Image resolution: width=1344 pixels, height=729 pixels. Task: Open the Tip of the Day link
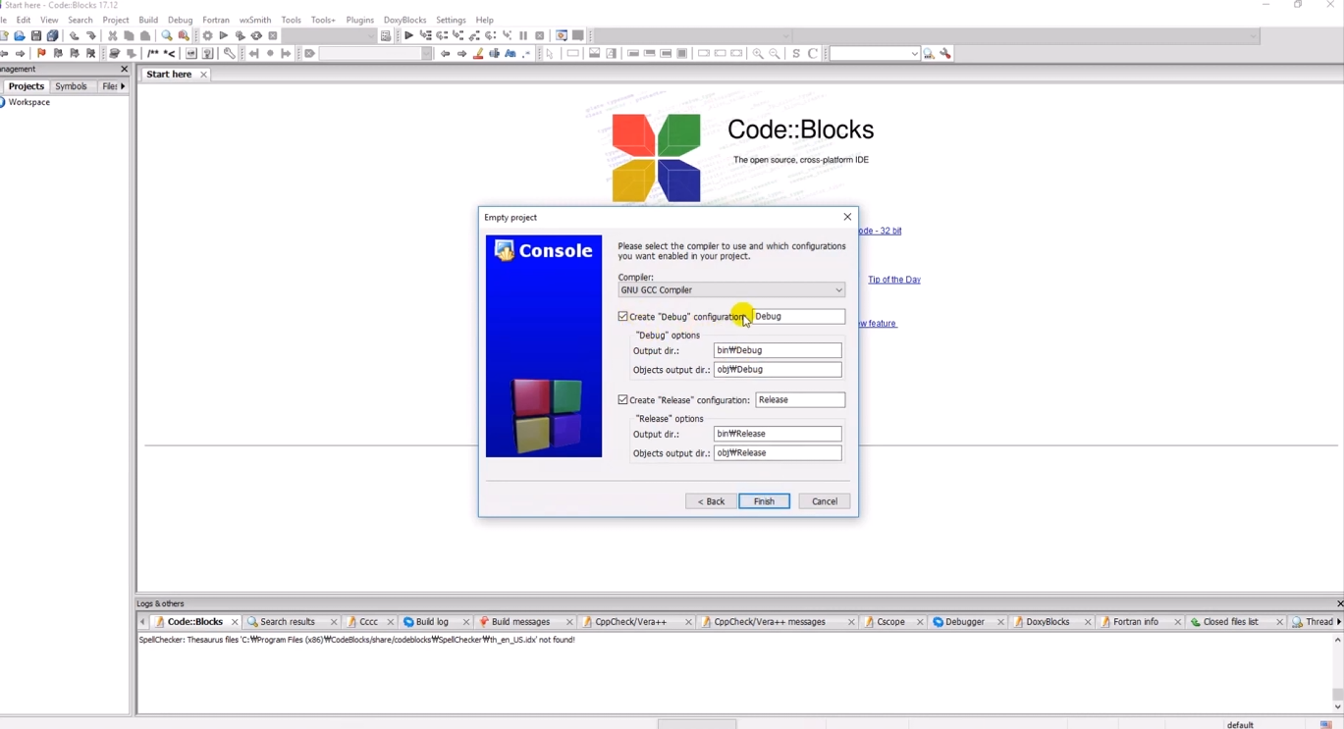coord(894,280)
